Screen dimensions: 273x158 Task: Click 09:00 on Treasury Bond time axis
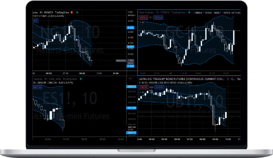215,138
